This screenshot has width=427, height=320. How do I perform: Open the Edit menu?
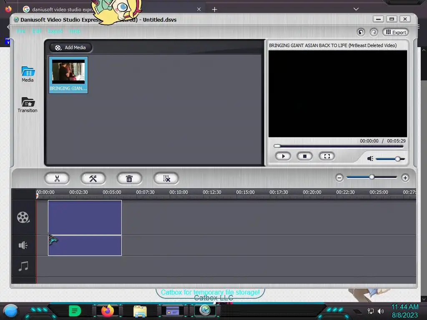click(x=37, y=31)
